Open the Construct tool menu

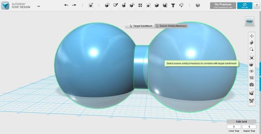tap(124, 5)
